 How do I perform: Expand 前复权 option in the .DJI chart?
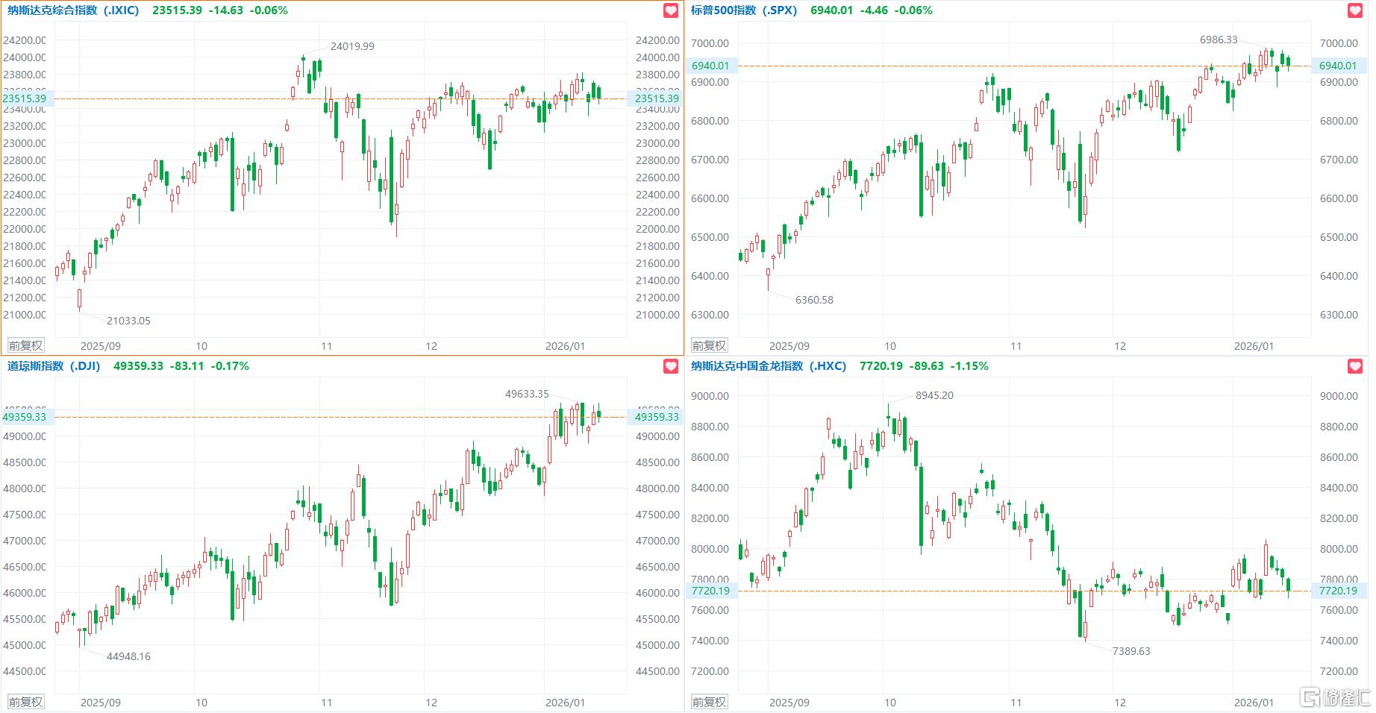[26, 702]
